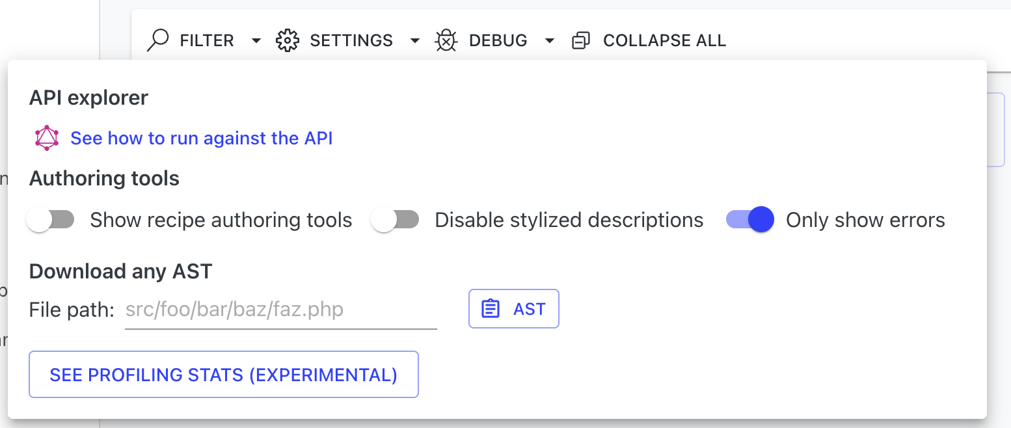Click the pink GraphQL logo icon
This screenshot has width=1011, height=428.
click(x=47, y=138)
